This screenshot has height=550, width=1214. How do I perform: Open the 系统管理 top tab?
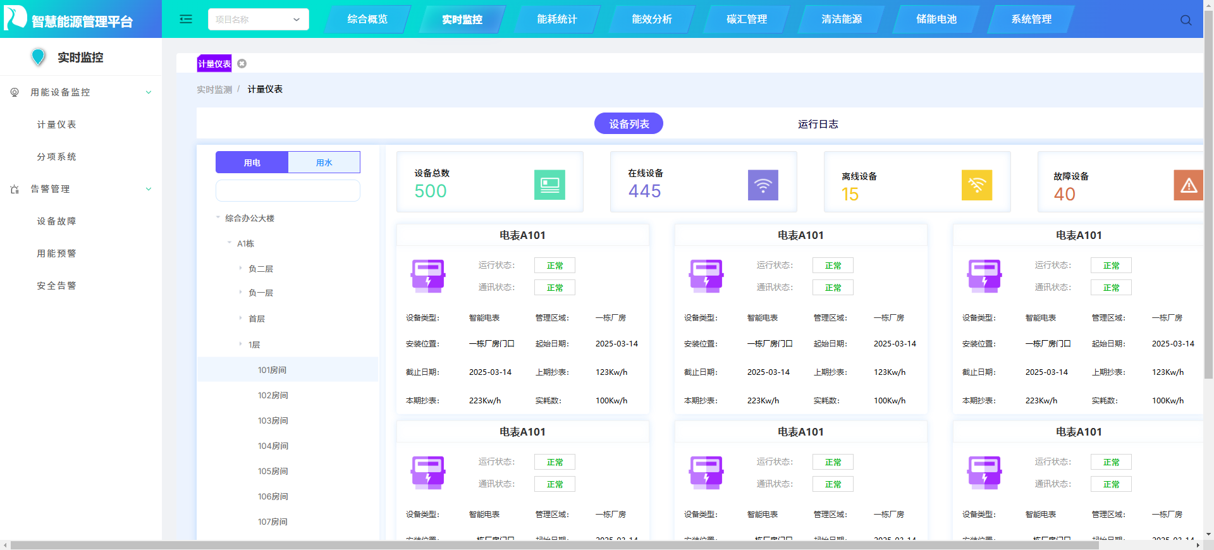(x=1031, y=19)
